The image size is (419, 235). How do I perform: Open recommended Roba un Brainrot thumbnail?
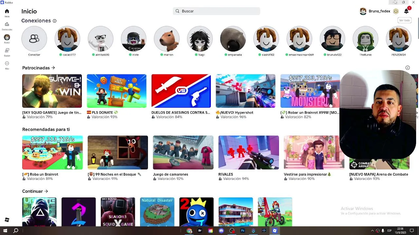pos(52,152)
